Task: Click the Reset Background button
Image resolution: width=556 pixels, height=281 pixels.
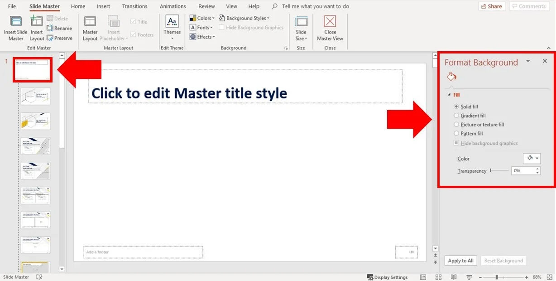Action: (x=503, y=261)
